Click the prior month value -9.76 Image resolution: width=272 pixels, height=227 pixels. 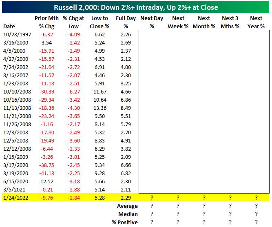[x=46, y=198]
